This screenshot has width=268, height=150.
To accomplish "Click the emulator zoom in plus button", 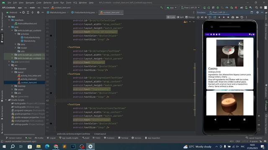I will click(x=259, y=116).
